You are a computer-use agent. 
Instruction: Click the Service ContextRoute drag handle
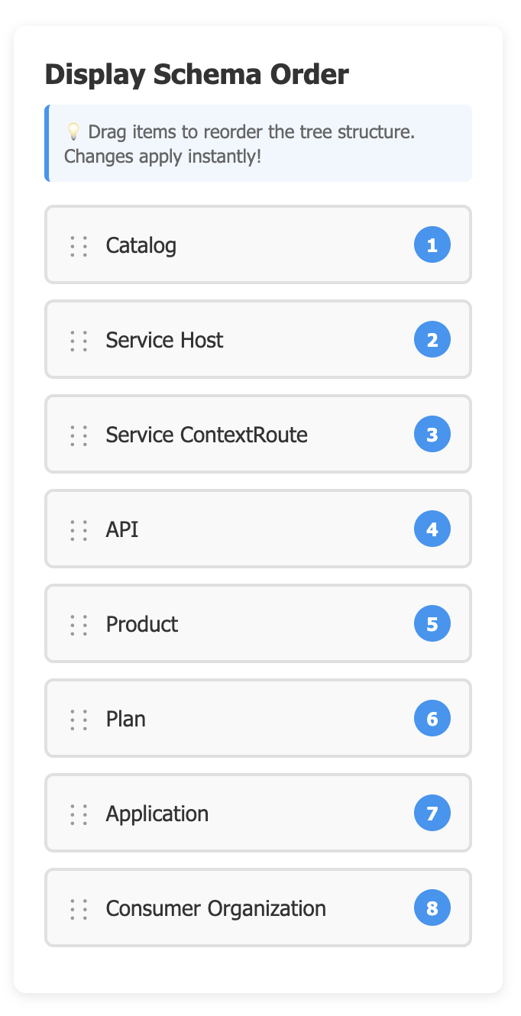point(79,435)
